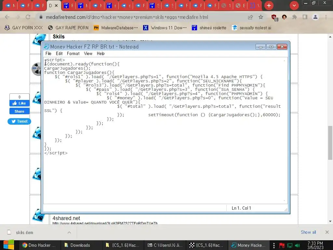
Task: Click the "Ln 1, Col 1" status text
Action: 241,208
